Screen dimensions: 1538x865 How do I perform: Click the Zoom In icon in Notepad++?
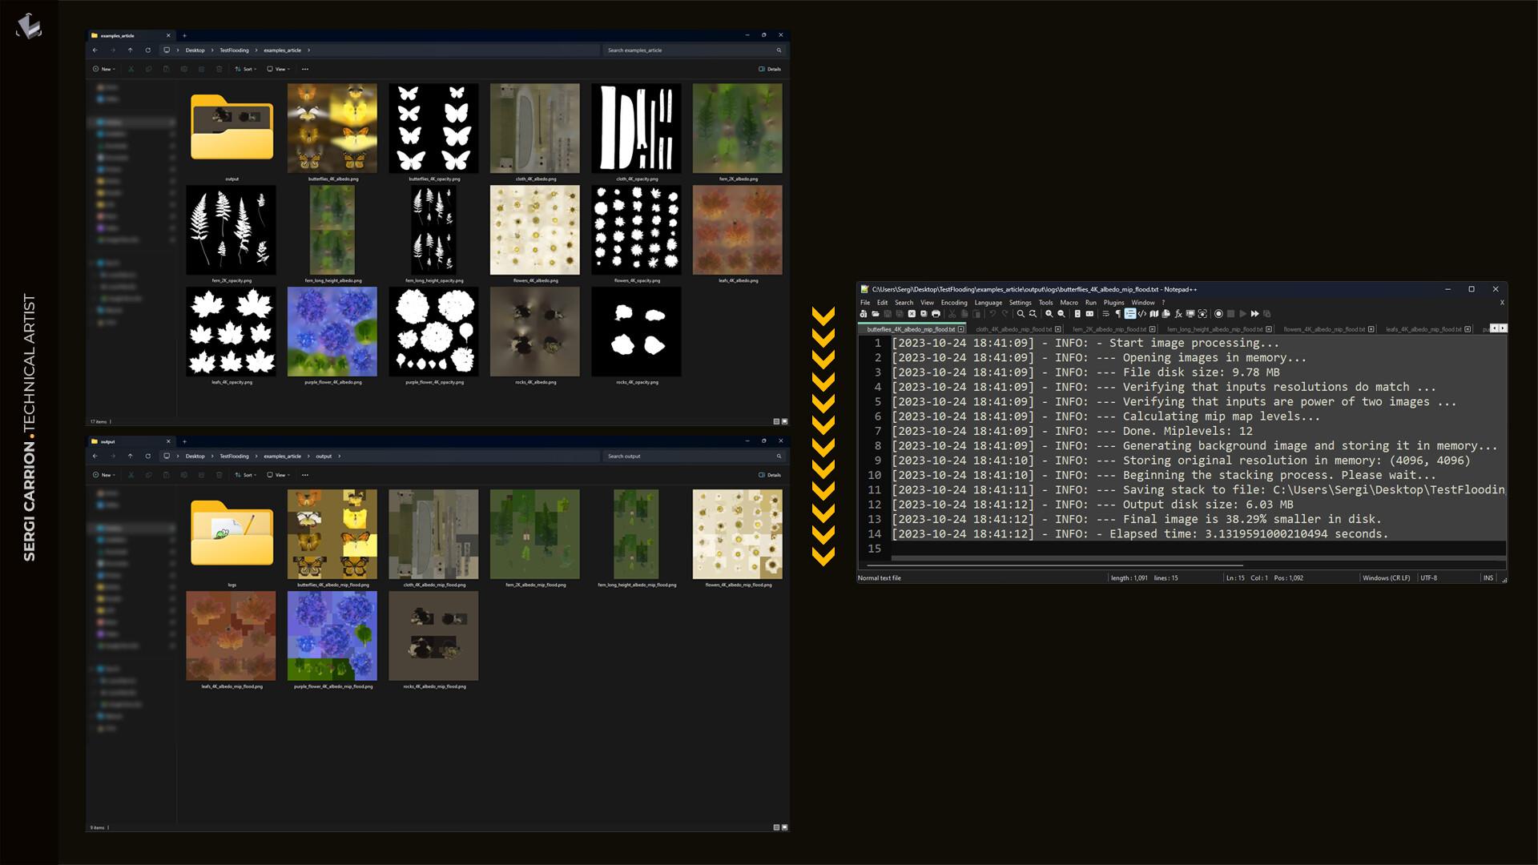point(1049,314)
